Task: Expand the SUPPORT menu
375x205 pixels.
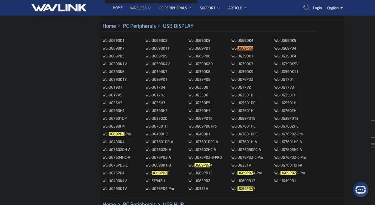Action: click(x=210, y=8)
